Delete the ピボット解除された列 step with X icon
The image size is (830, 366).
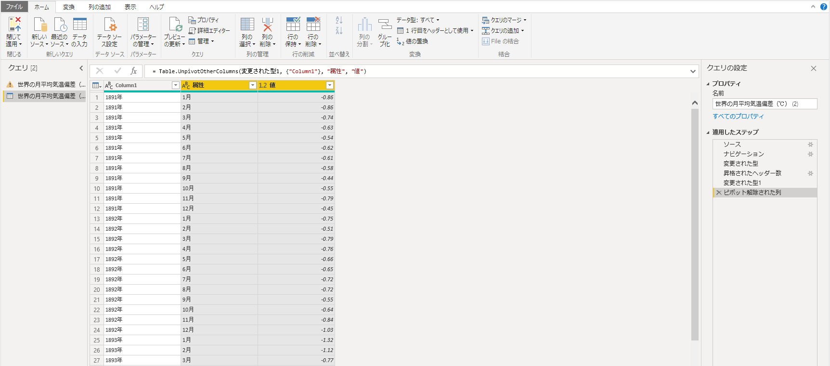(719, 193)
